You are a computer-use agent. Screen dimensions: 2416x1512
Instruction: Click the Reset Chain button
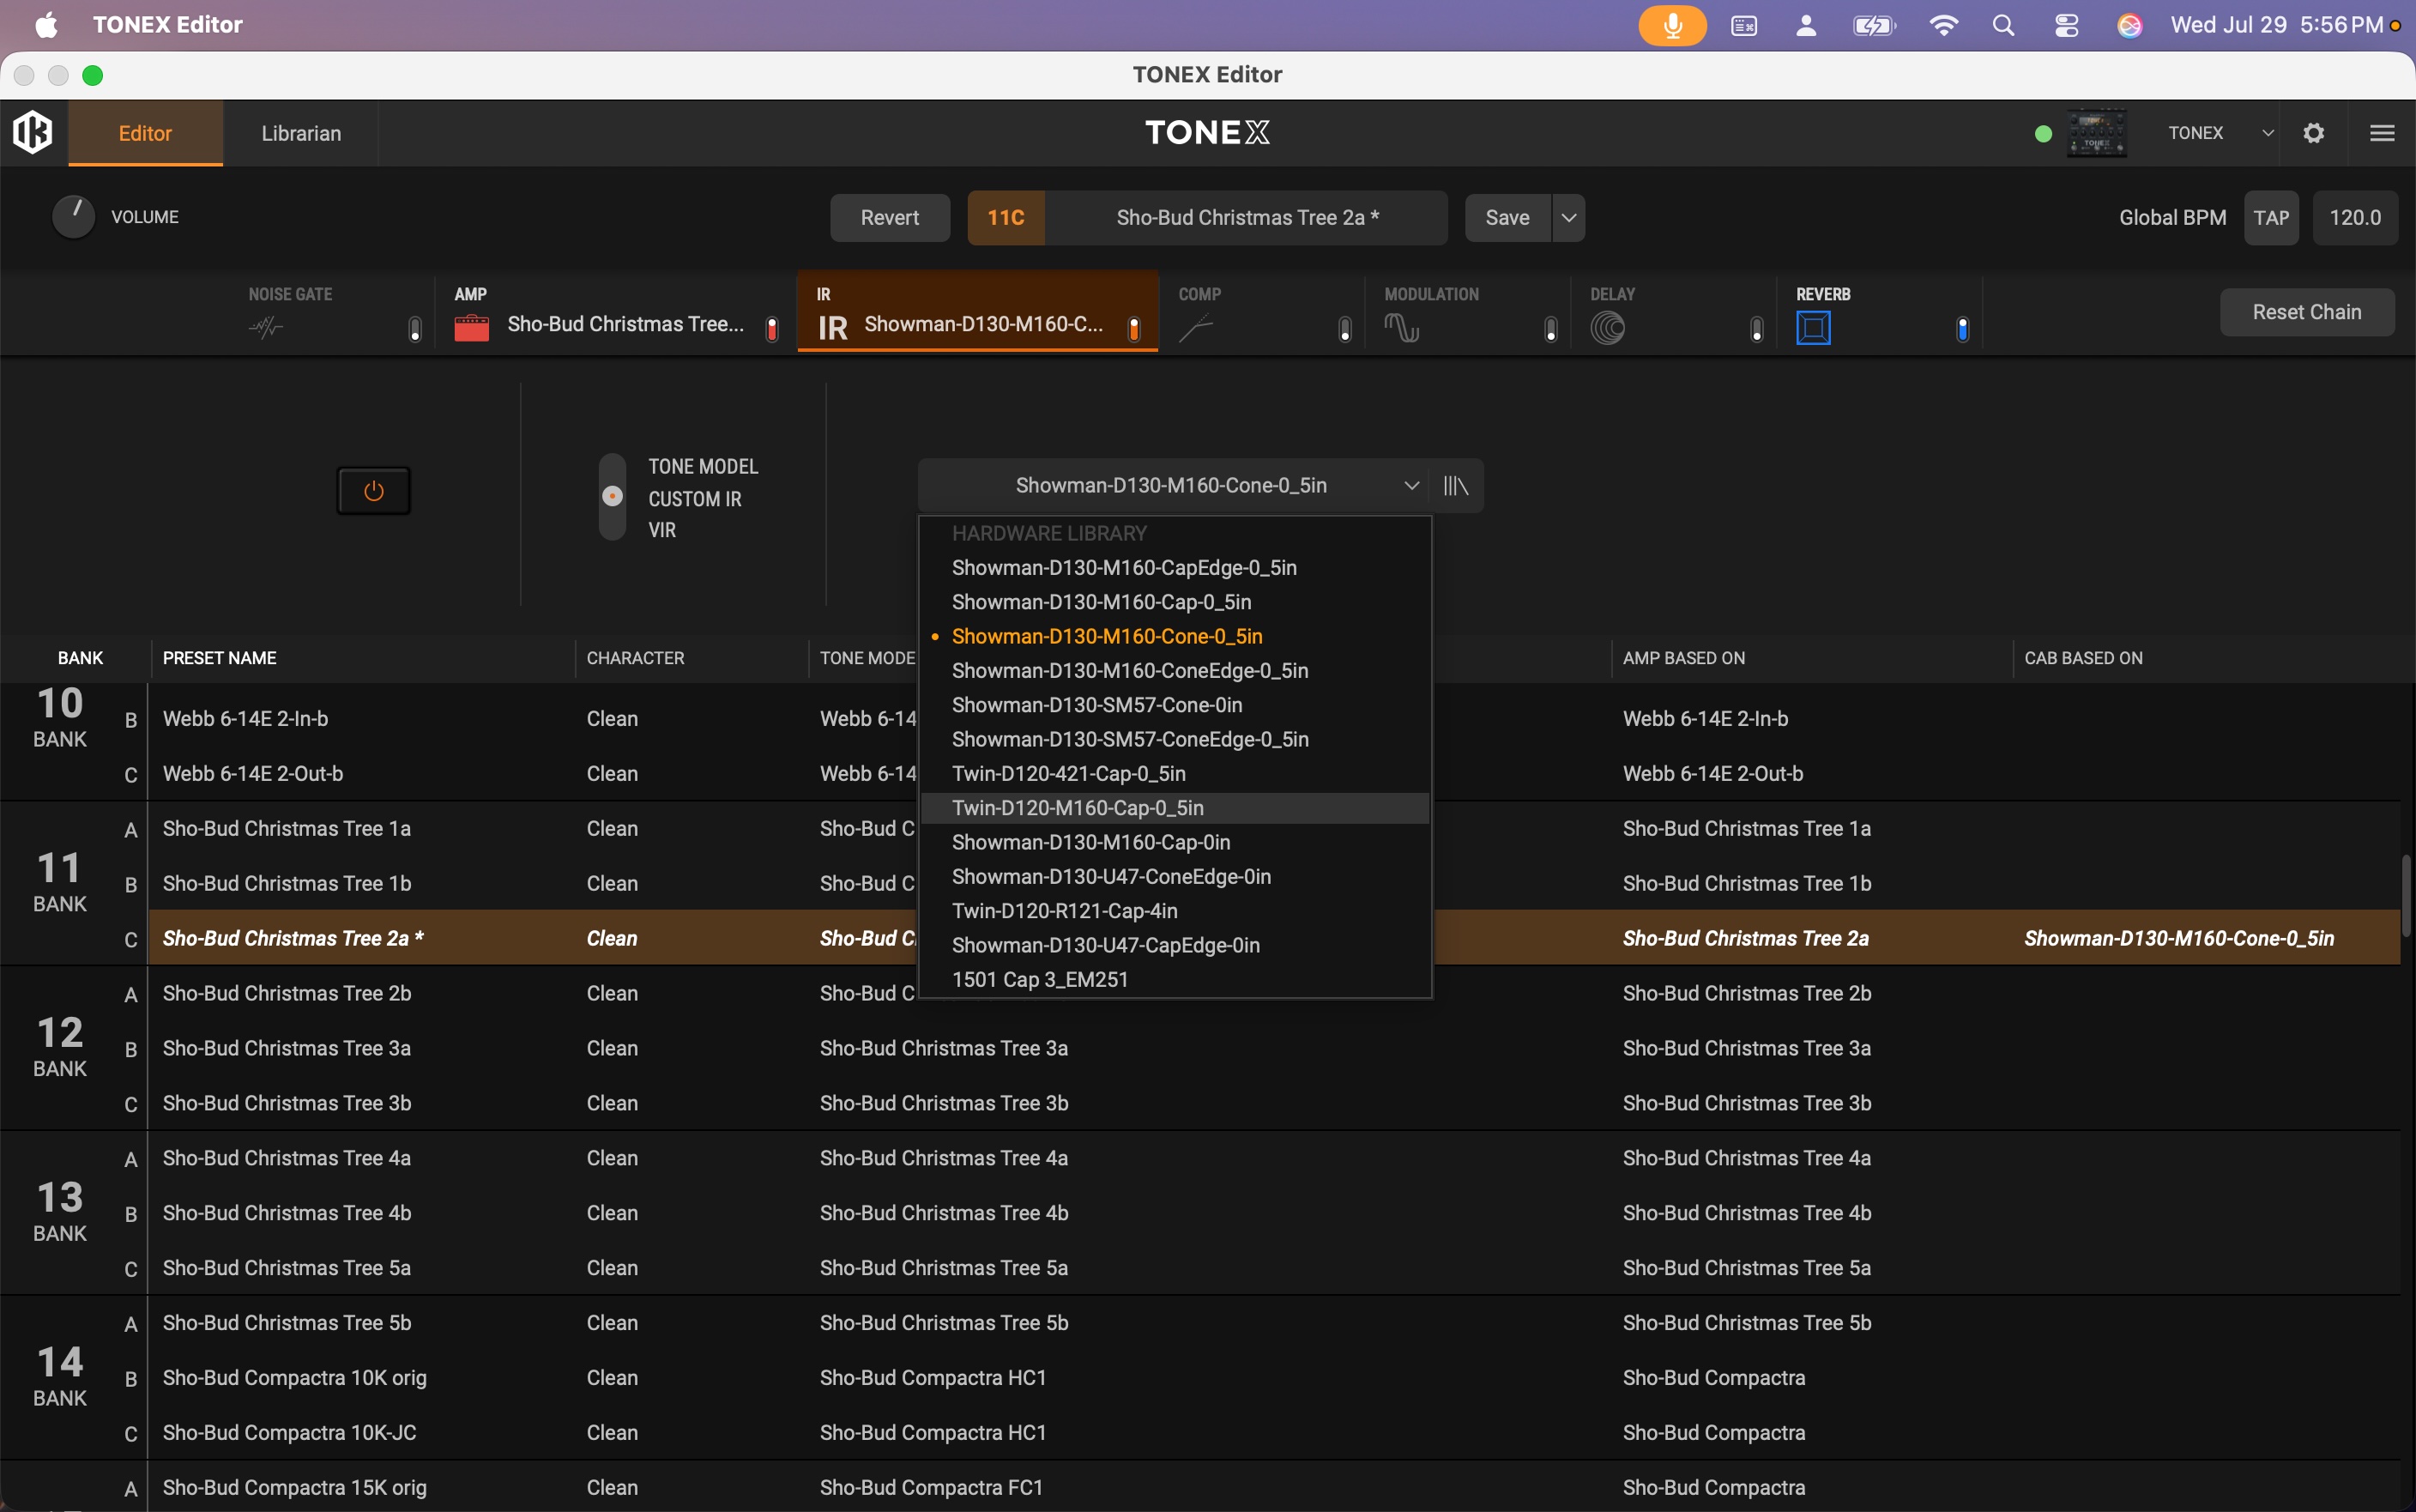point(2307,312)
